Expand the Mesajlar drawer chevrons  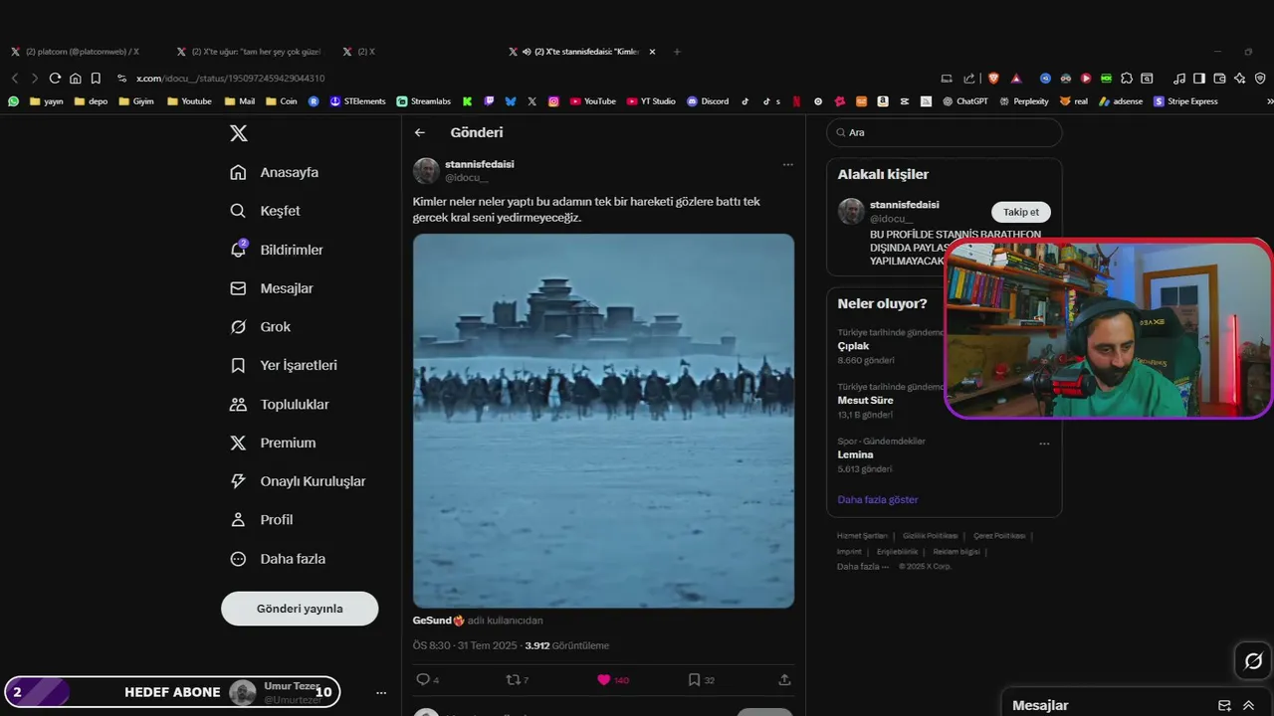pyautogui.click(x=1248, y=705)
